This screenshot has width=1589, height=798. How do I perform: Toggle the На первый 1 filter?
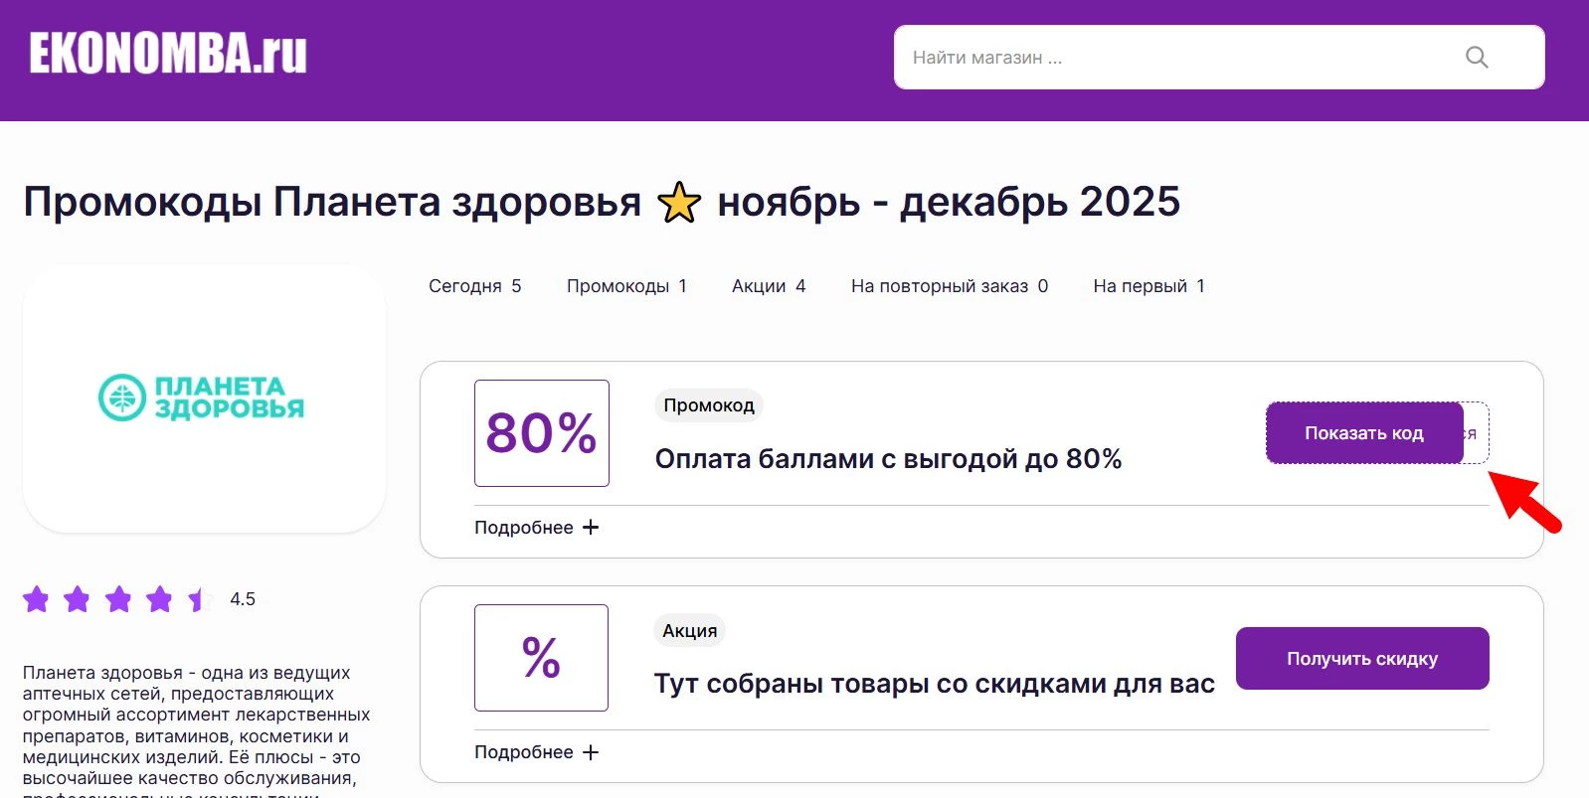coord(1148,286)
